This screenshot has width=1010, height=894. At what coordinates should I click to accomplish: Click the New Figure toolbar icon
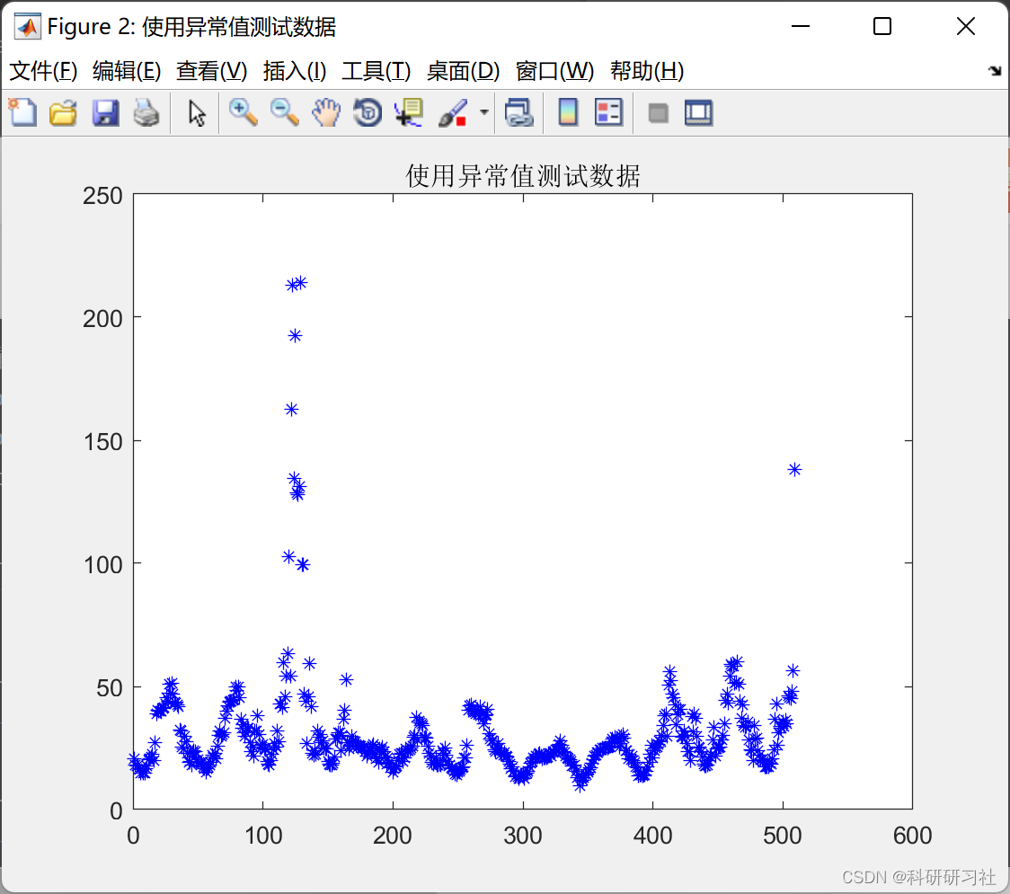point(22,112)
